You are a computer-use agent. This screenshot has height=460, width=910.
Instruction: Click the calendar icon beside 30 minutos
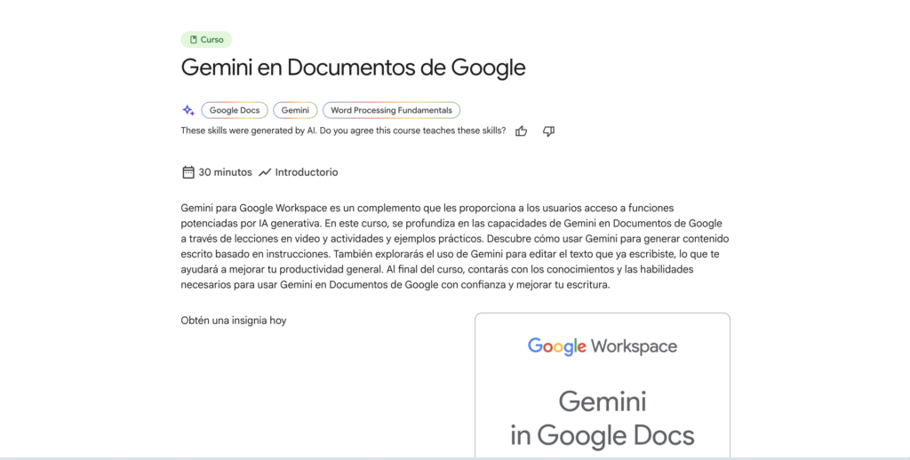(188, 172)
